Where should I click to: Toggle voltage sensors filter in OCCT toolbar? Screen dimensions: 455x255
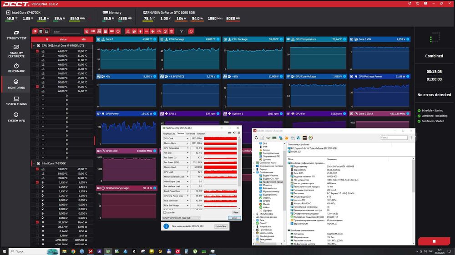134,31
